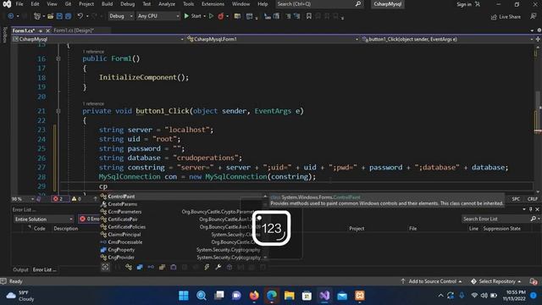Viewport: 542px width, 305px height.
Task: Toggle IntelliSense properties wrench filter icon
Action: (x=218, y=267)
